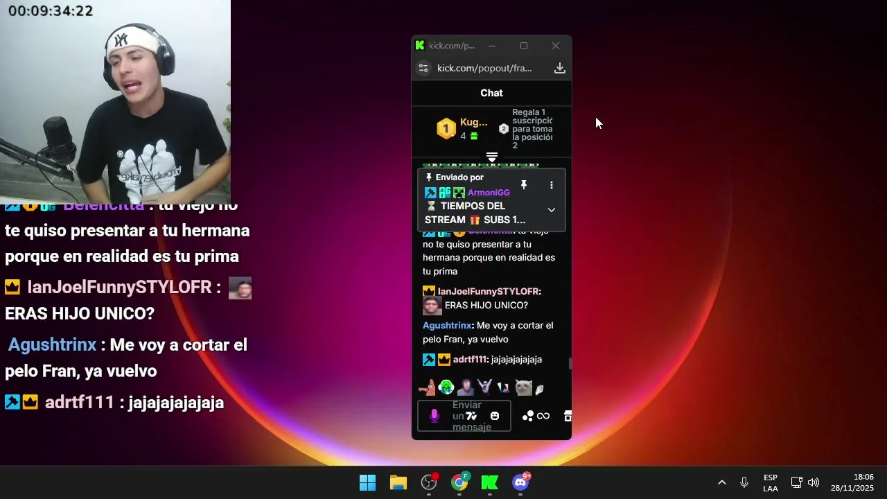The image size is (887, 499).
Task: Maximize the Kick chat popout window
Action: click(524, 46)
